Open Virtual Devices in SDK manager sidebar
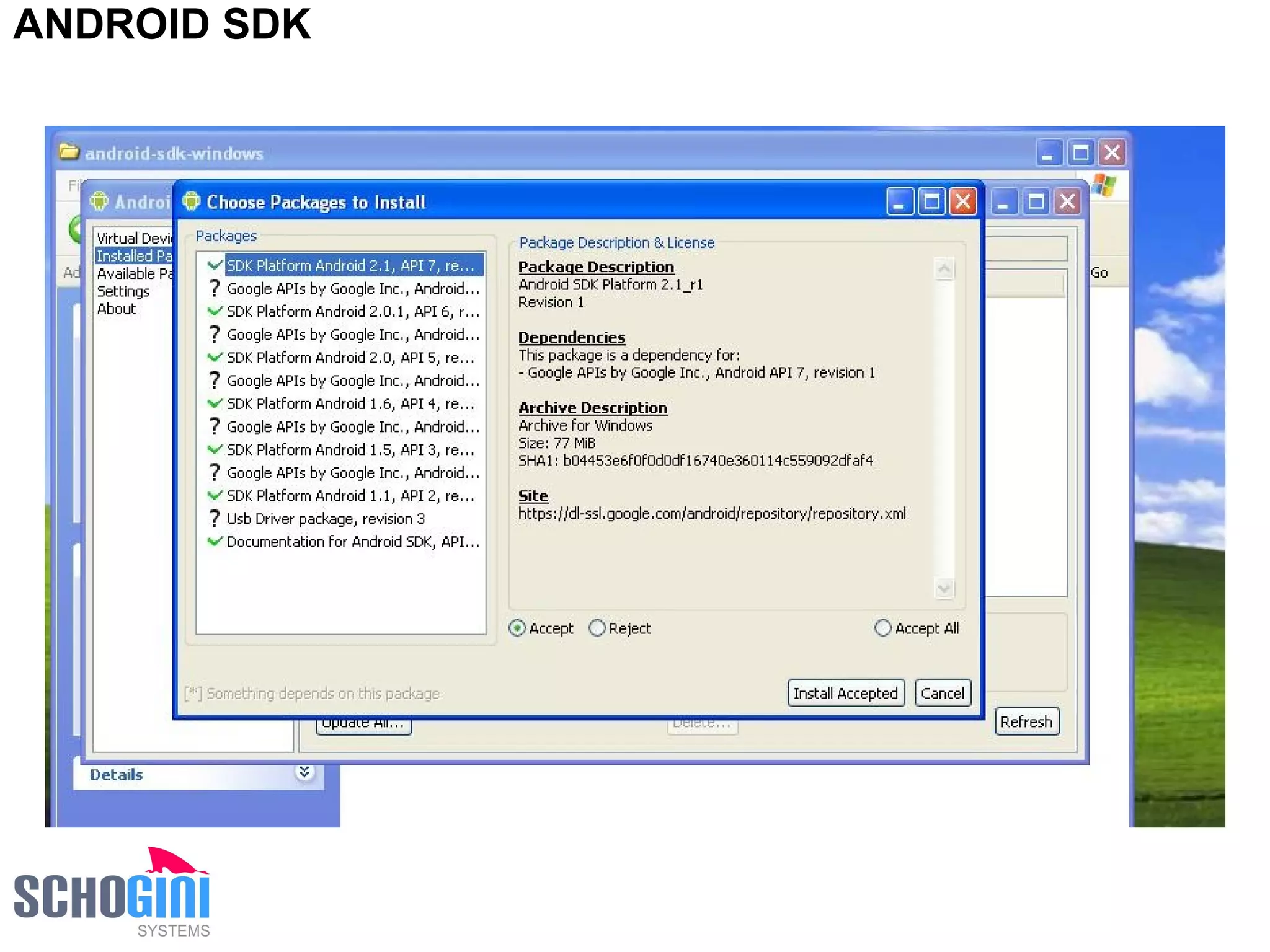The height and width of the screenshot is (952, 1270). click(134, 239)
